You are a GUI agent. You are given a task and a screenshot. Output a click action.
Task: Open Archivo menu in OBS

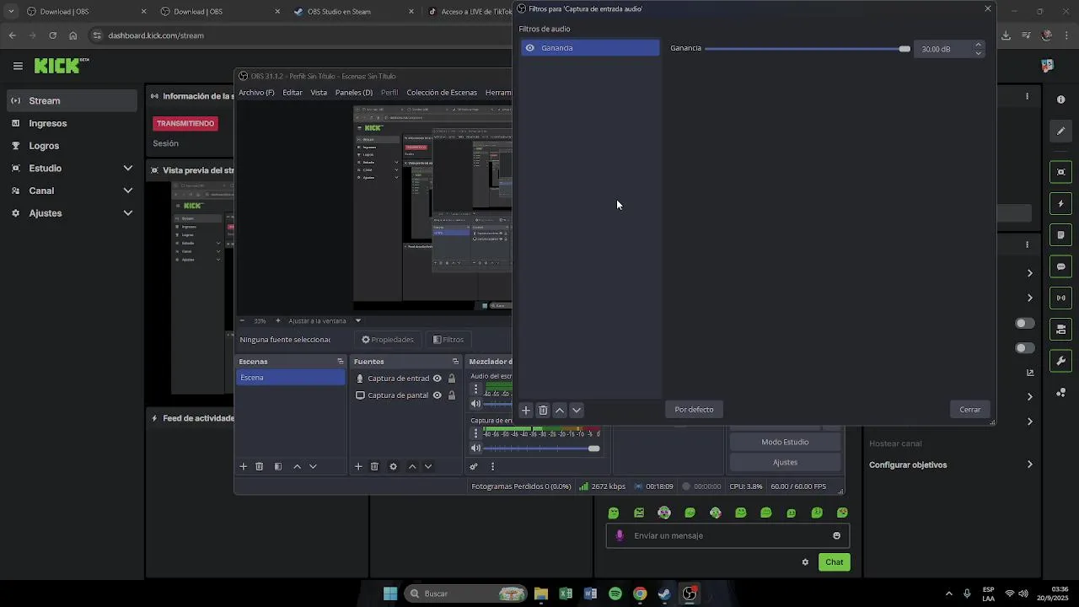click(256, 93)
